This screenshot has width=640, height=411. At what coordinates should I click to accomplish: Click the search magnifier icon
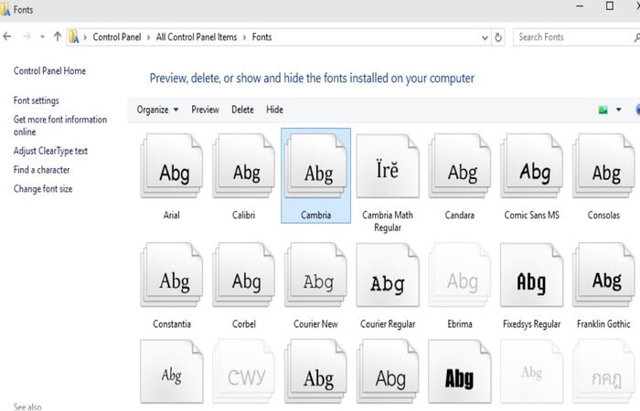[636, 37]
